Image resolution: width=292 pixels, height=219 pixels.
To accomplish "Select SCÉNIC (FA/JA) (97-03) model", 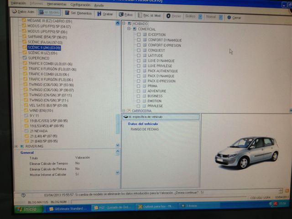I will (45, 42).
